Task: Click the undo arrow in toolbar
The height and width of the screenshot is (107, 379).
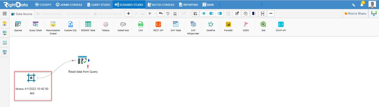Action: click(160, 13)
